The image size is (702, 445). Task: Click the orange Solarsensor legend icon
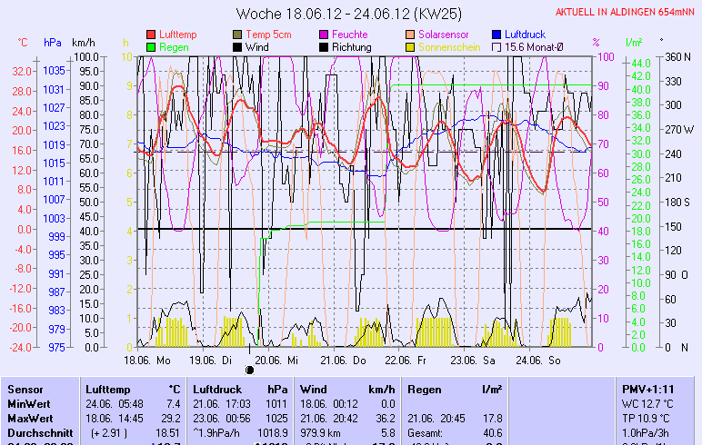[412, 35]
